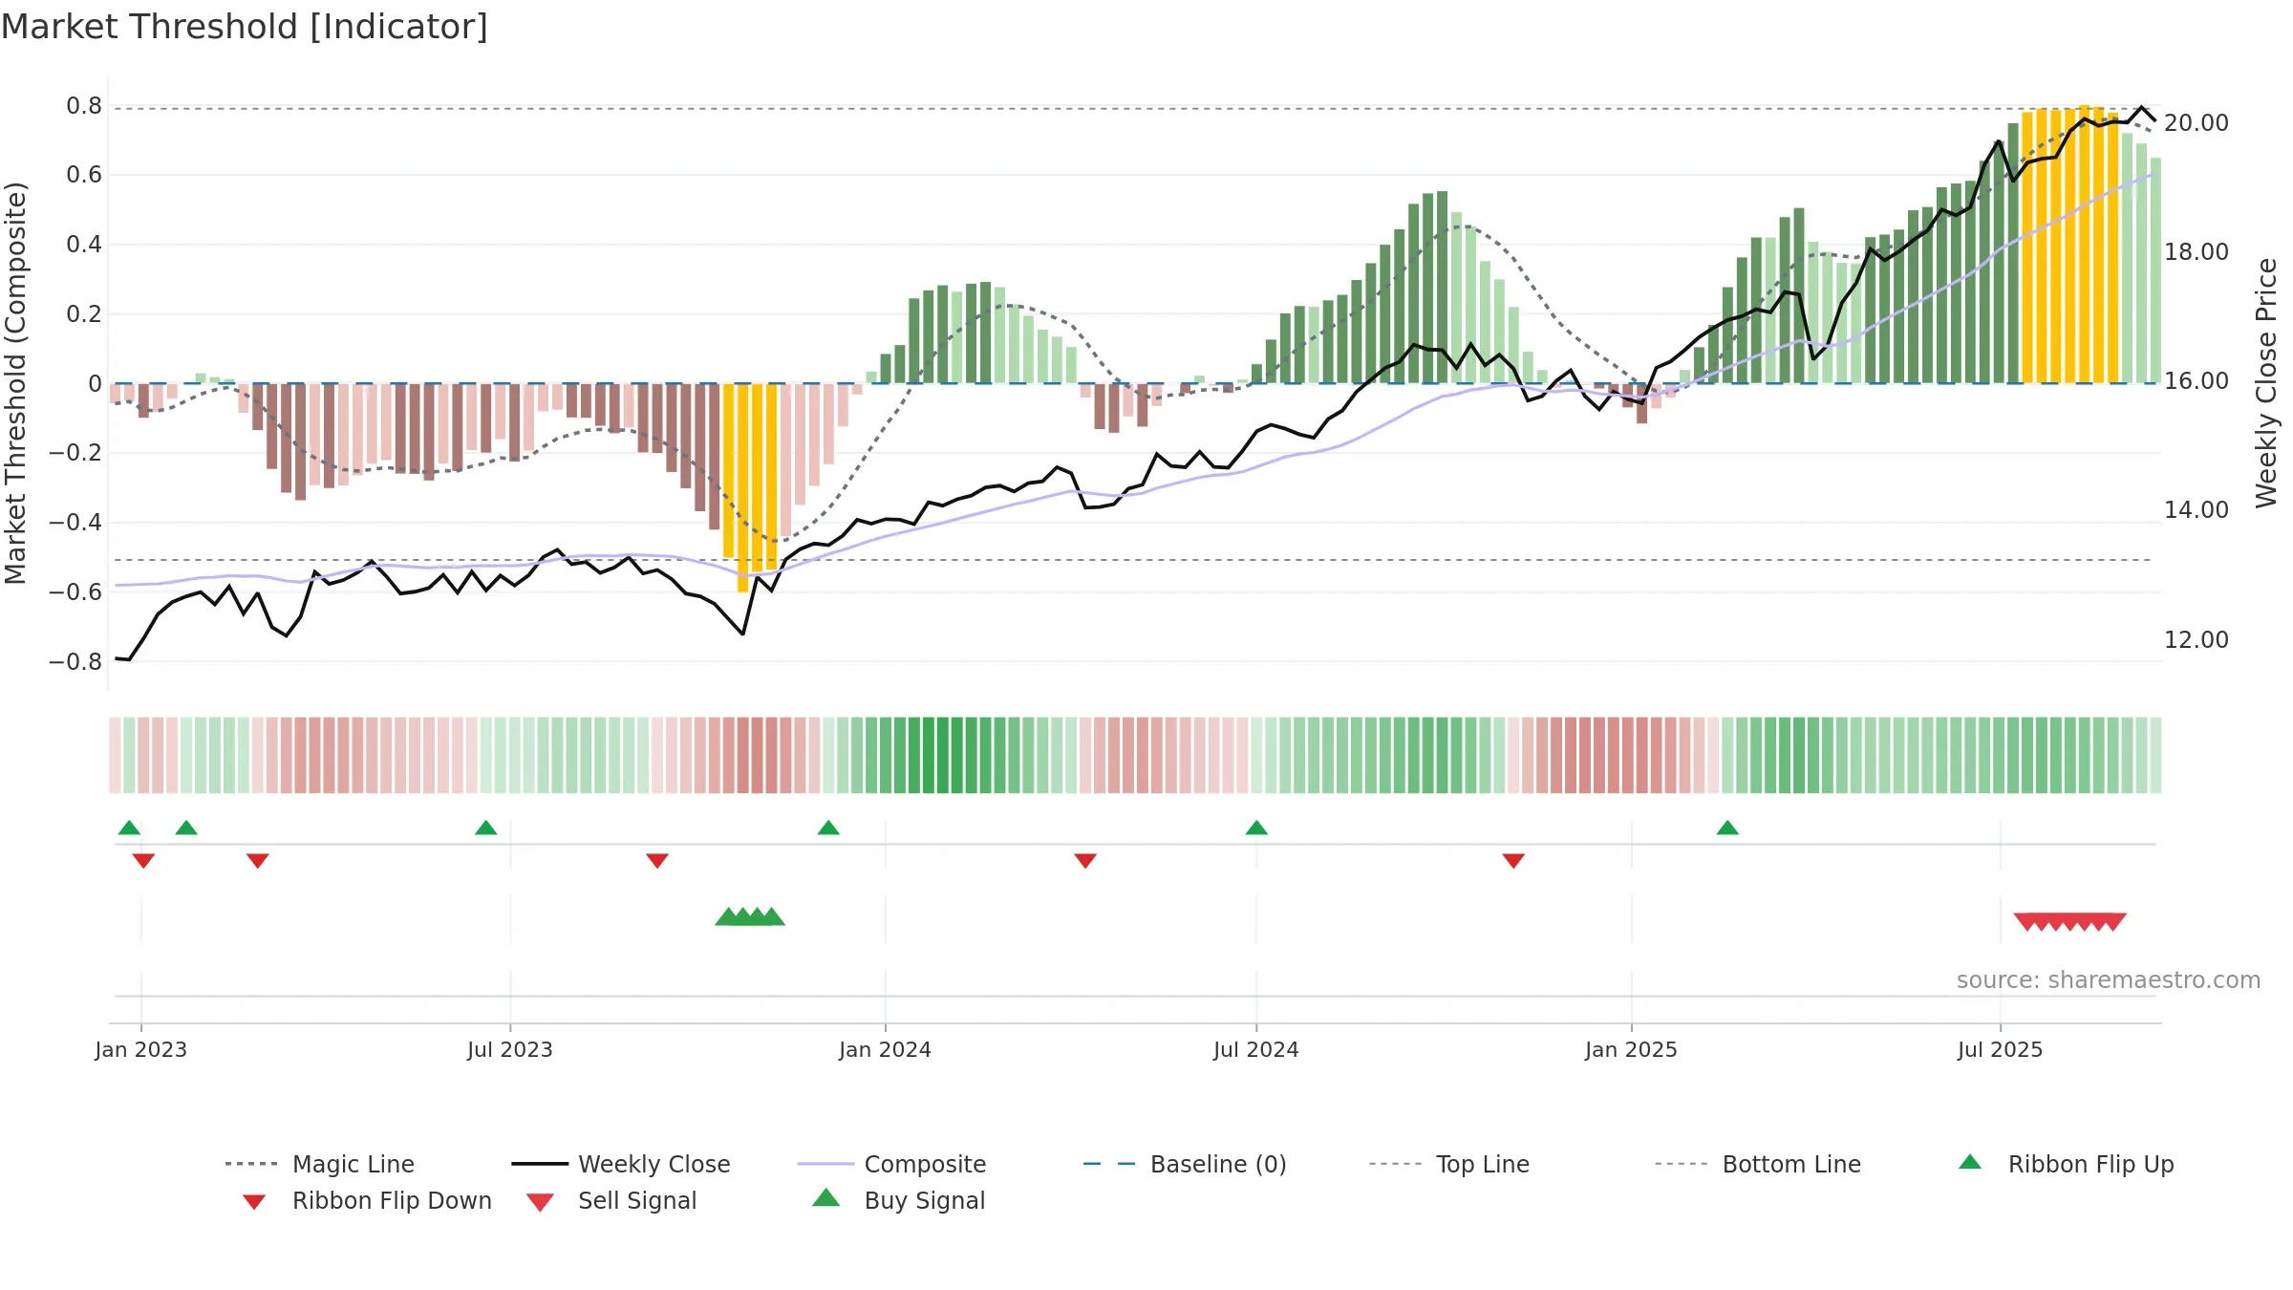Screen dimensions: 2293x1290
Task: Toggle the Buy Signal legend entry
Action: coord(898,1200)
